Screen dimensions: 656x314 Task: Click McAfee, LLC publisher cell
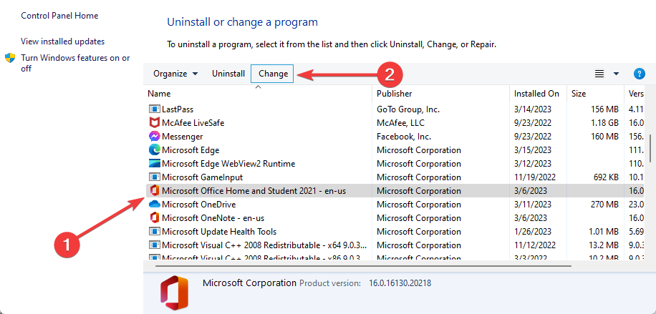pos(400,123)
